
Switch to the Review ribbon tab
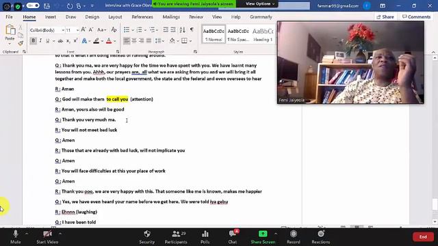pos(196,16)
